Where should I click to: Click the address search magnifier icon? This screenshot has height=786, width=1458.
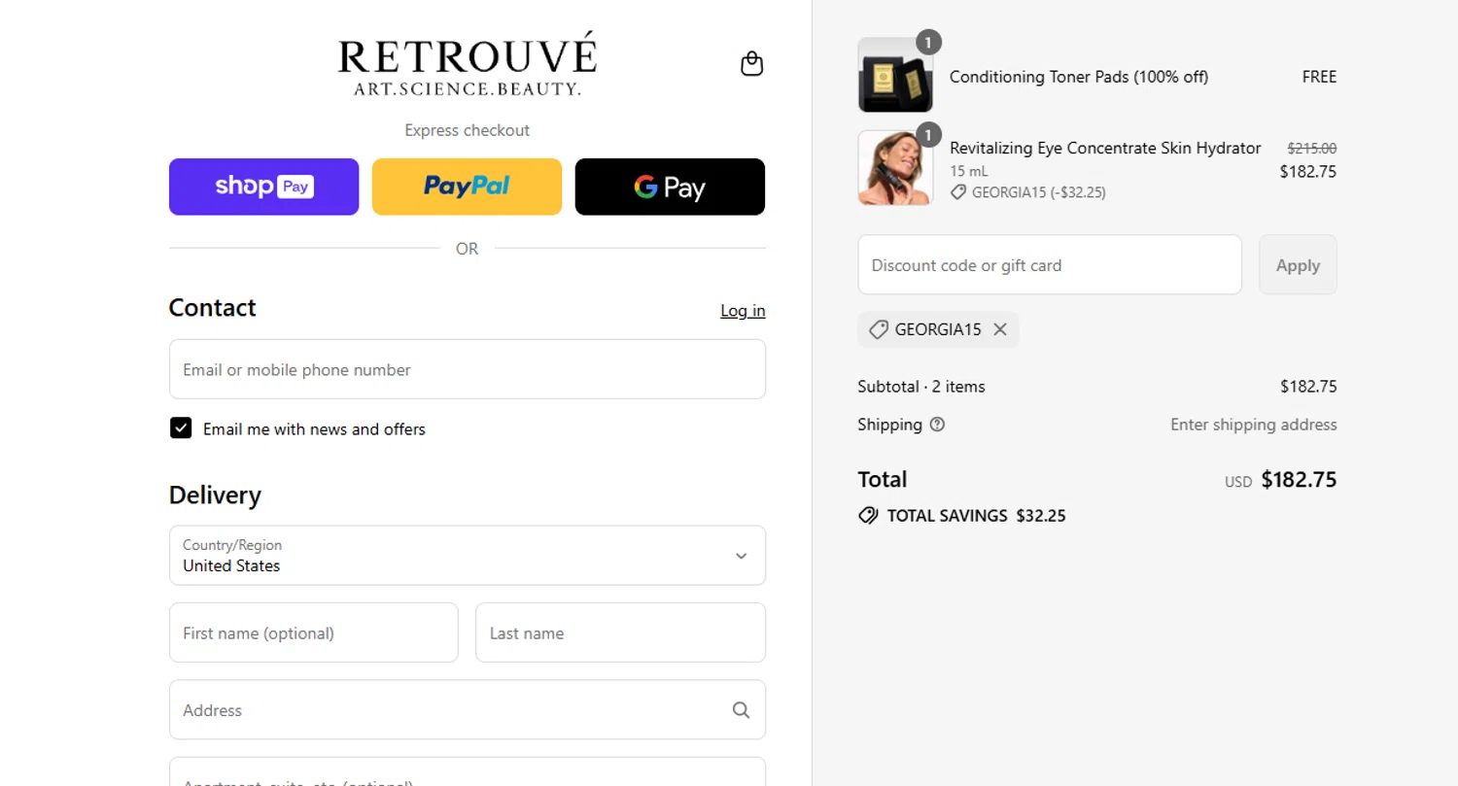[741, 710]
